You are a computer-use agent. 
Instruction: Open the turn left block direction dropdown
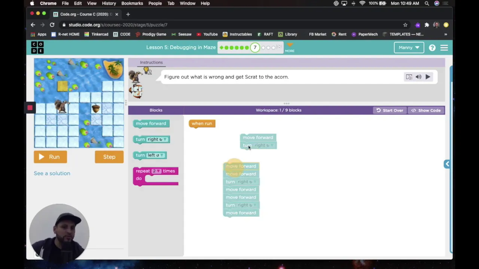tap(155, 155)
